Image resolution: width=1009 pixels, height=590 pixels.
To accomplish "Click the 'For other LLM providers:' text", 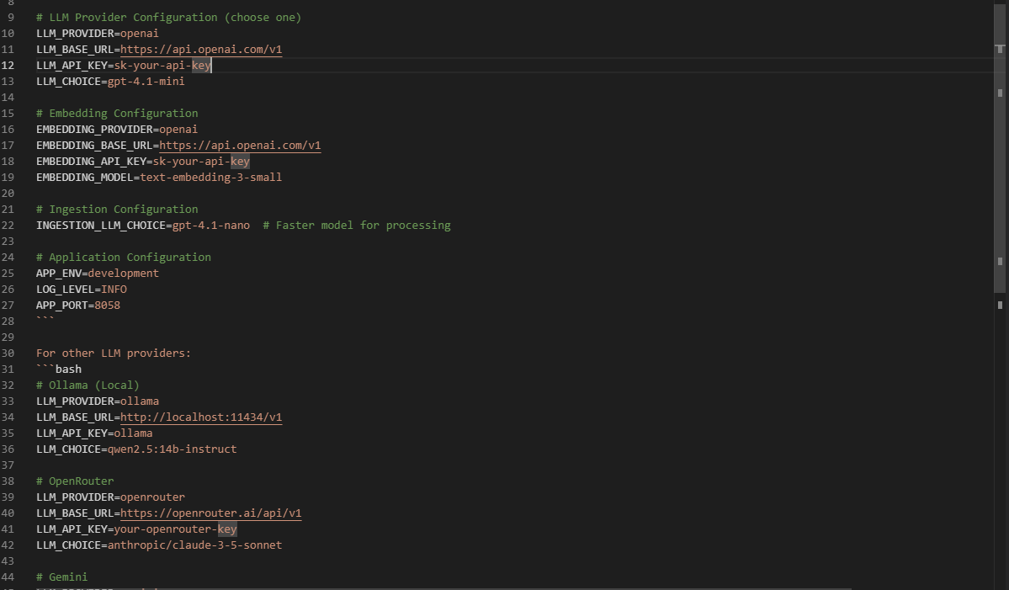I will point(114,353).
